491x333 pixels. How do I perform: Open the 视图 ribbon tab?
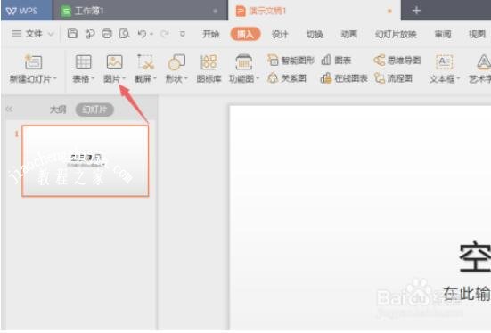tap(477, 34)
